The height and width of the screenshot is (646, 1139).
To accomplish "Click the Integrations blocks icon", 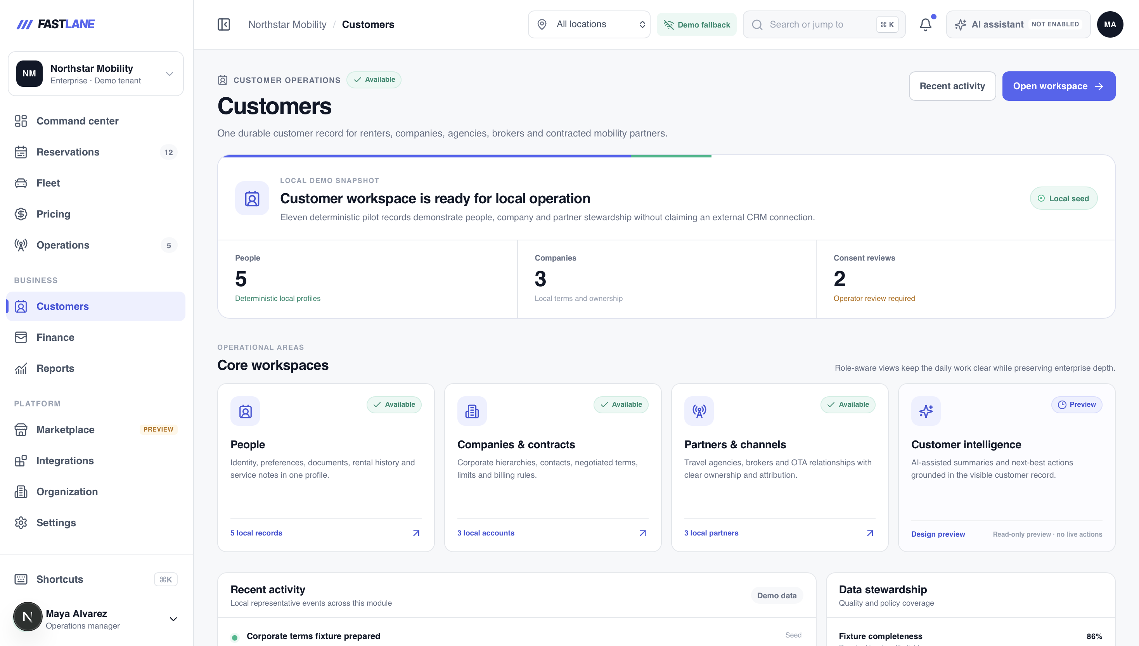I will 21,461.
